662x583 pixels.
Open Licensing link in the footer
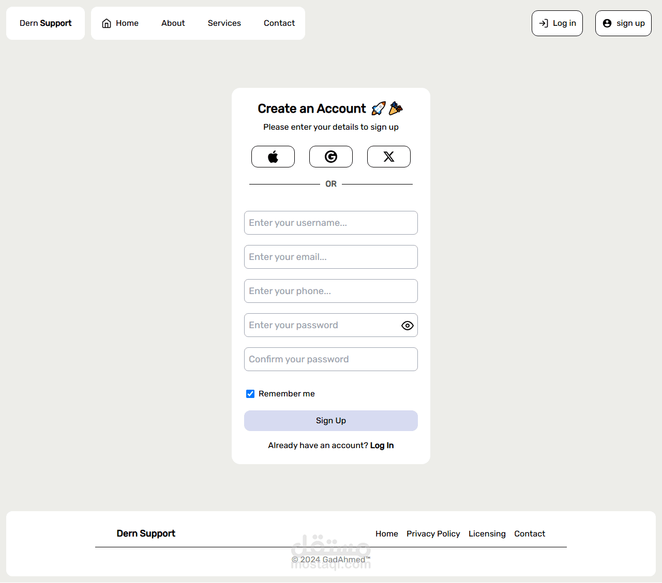487,534
